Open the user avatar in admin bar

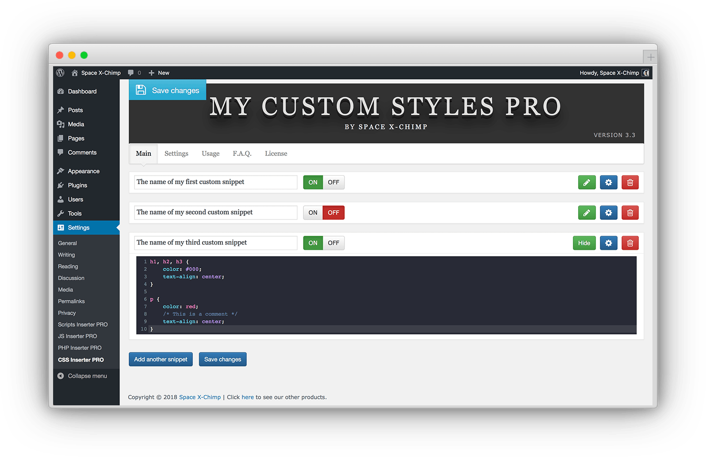(x=646, y=73)
